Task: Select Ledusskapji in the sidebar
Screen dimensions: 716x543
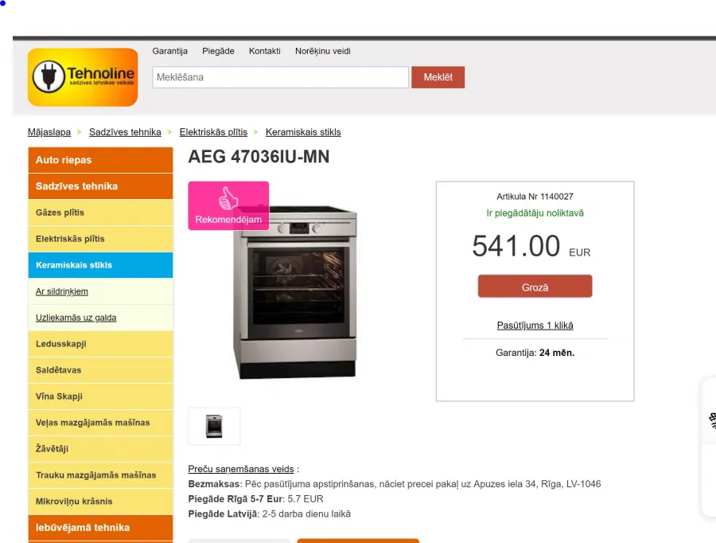Action: point(100,344)
